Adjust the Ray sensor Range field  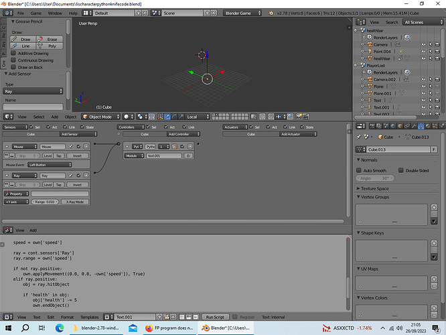[45, 202]
